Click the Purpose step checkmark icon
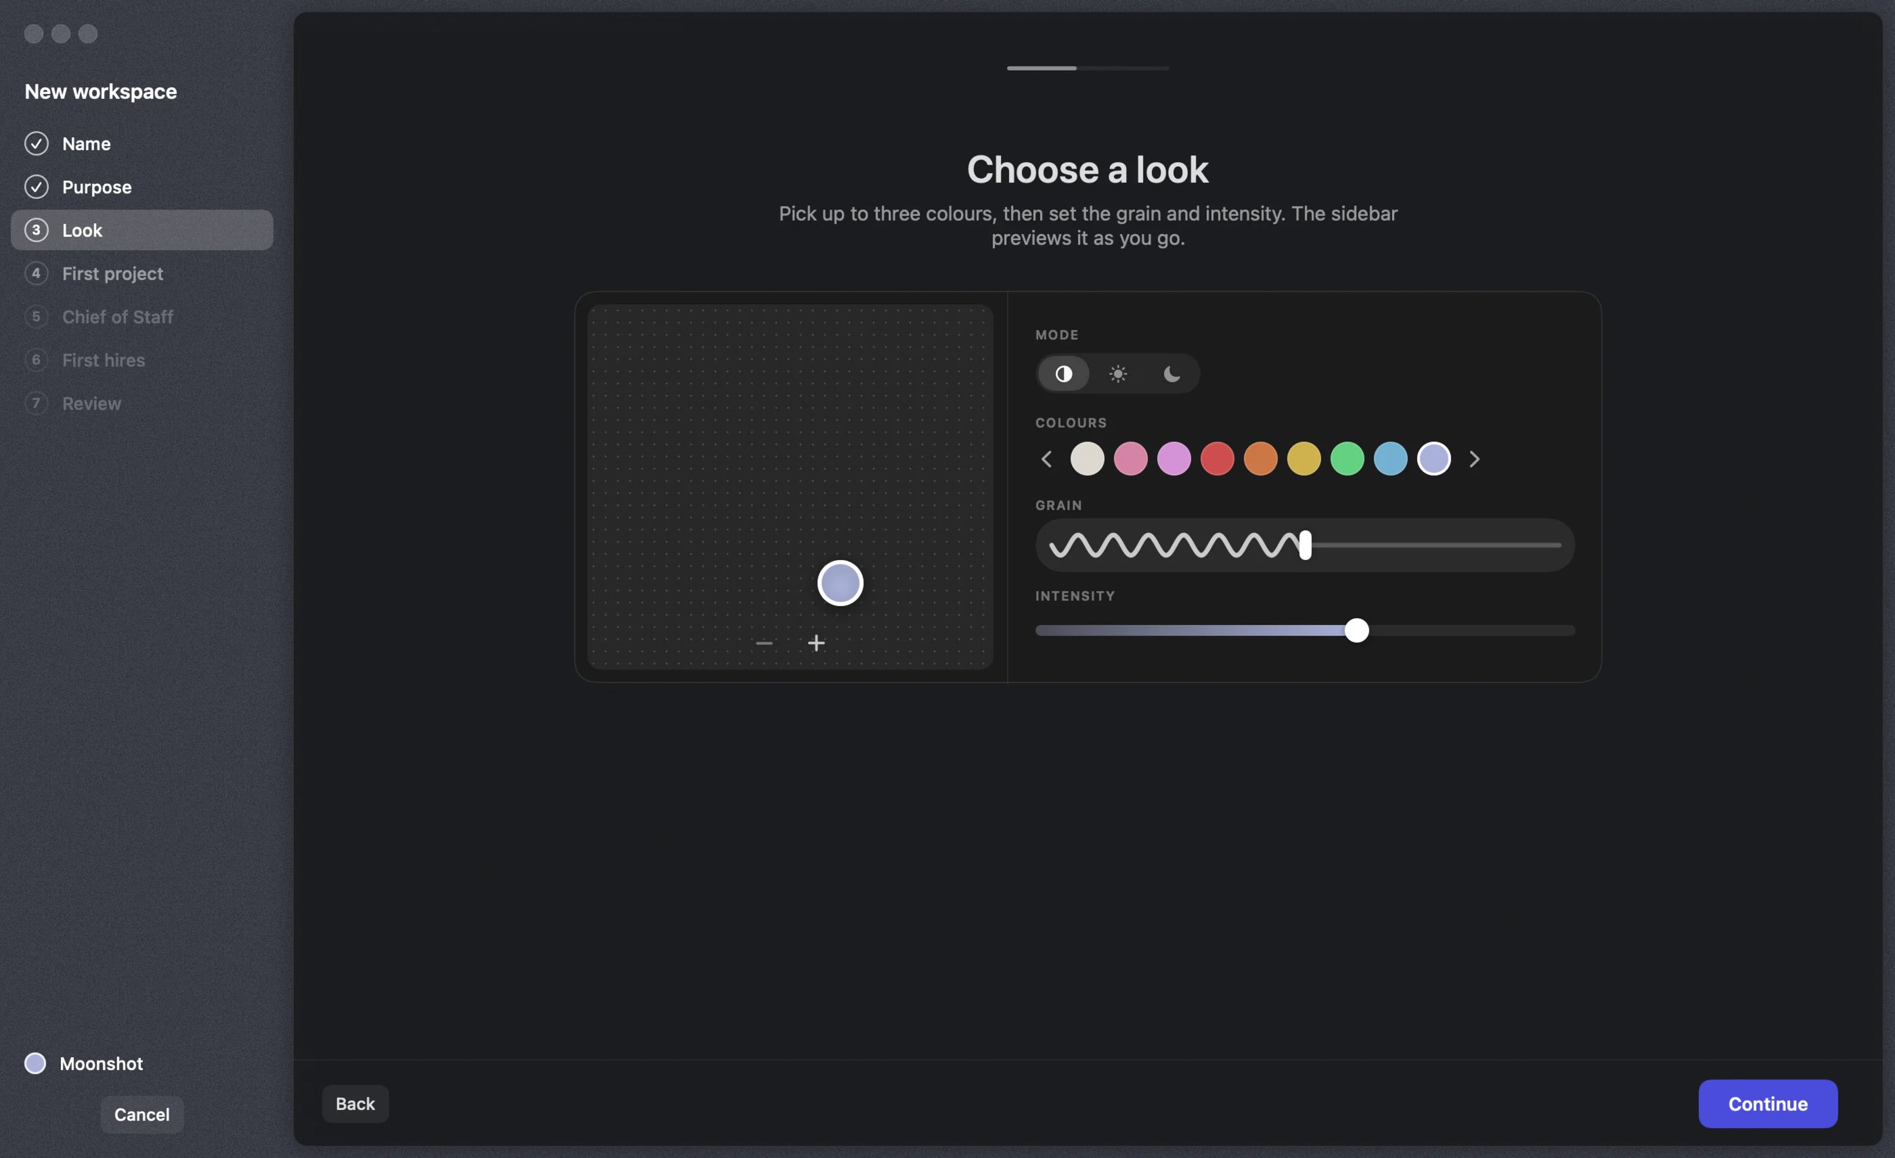The height and width of the screenshot is (1158, 1895). [36, 187]
